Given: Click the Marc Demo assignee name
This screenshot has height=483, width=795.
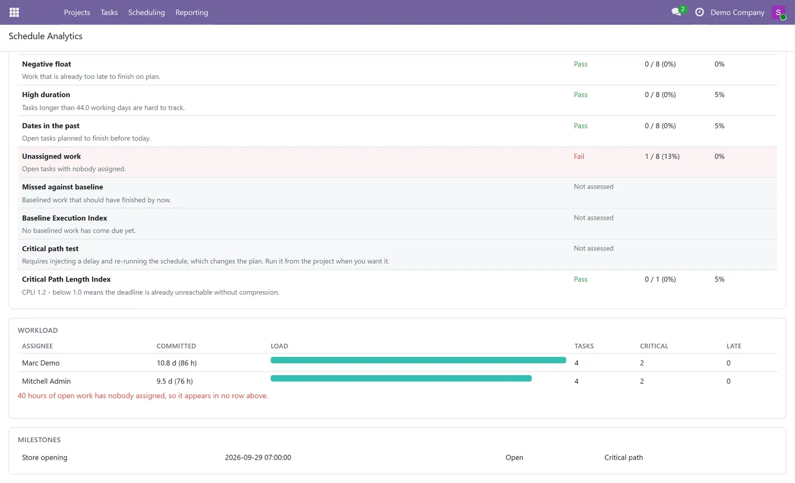Looking at the screenshot, I should click(x=41, y=363).
